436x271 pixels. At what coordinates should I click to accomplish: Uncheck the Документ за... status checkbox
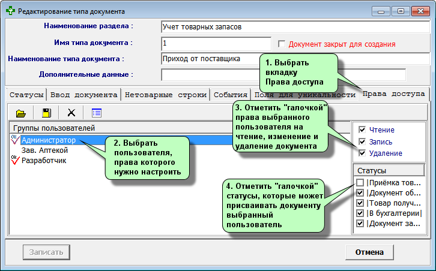pos(360,224)
